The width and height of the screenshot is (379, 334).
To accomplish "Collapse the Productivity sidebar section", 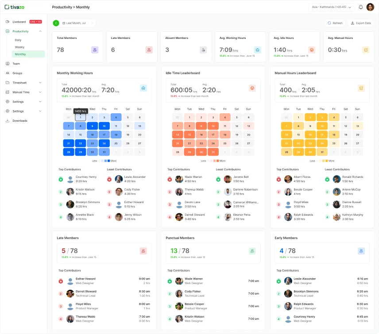I will pos(40,31).
